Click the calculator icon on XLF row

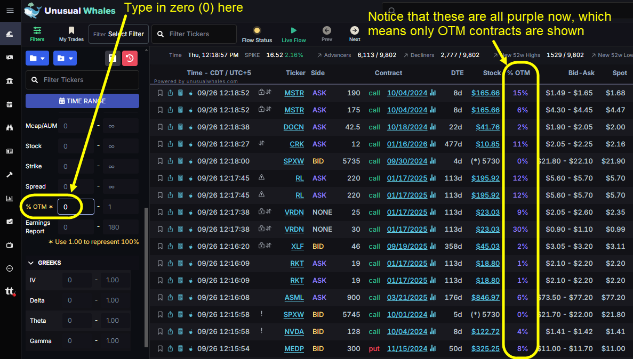(x=180, y=247)
